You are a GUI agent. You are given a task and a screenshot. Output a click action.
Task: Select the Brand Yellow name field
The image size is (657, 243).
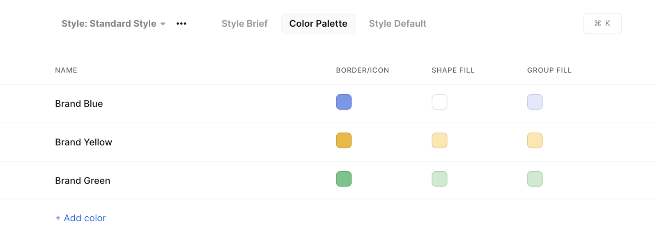coord(83,142)
